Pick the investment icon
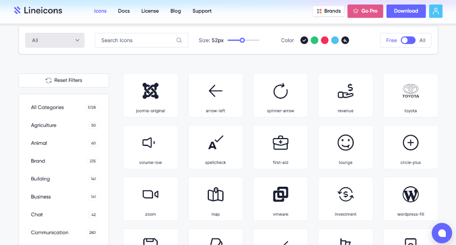Viewport: 456px width, 245px height. [x=346, y=199]
